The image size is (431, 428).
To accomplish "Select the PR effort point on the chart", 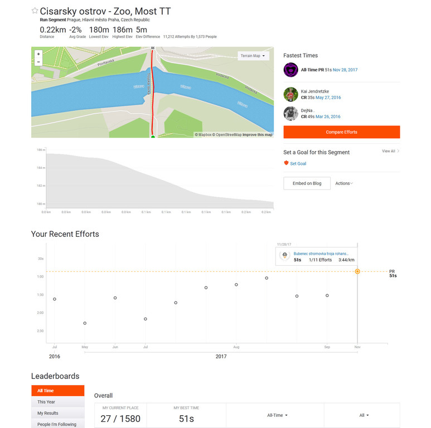I will pos(357,271).
